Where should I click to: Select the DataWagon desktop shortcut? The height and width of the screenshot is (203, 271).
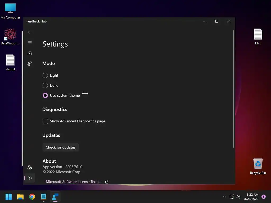(10, 36)
